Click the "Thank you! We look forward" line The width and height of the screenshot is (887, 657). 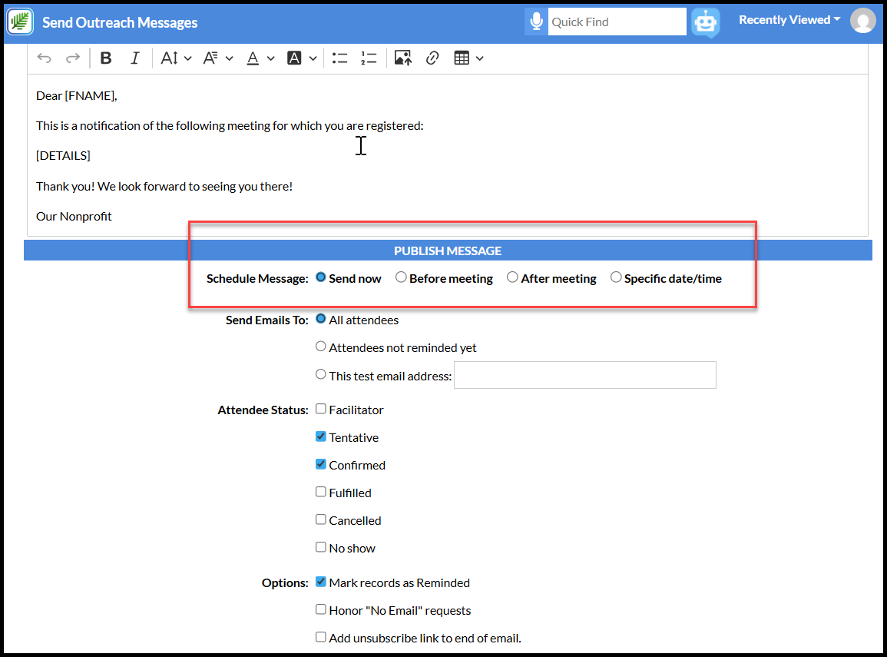click(164, 186)
